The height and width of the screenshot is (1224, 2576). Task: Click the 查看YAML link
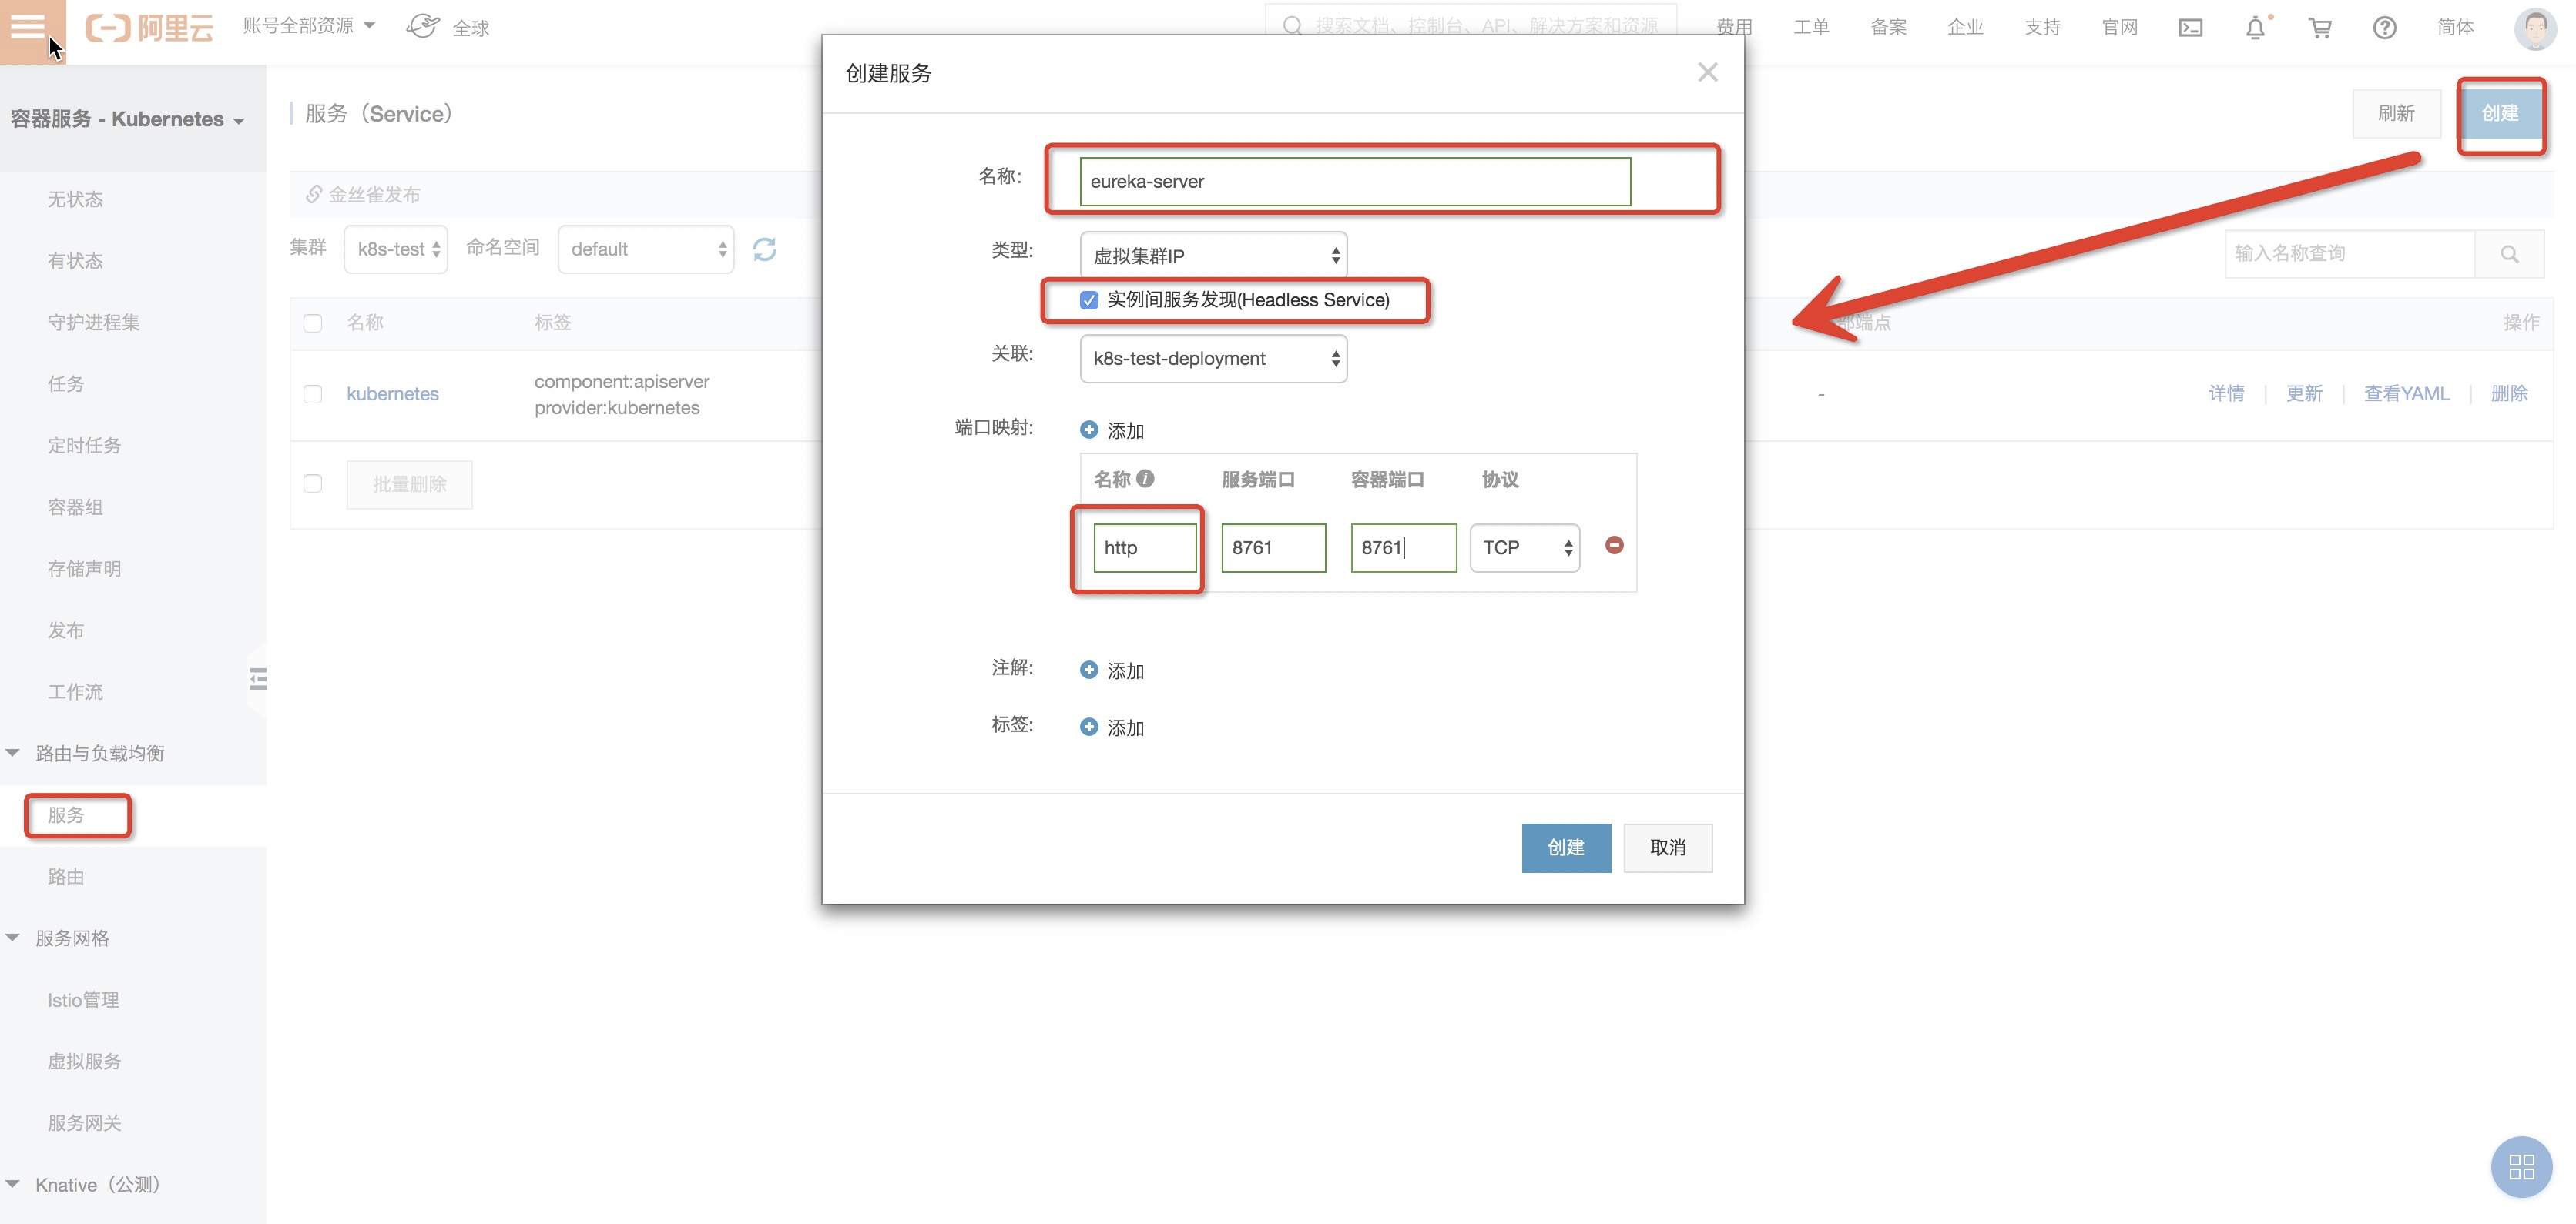pos(2406,393)
